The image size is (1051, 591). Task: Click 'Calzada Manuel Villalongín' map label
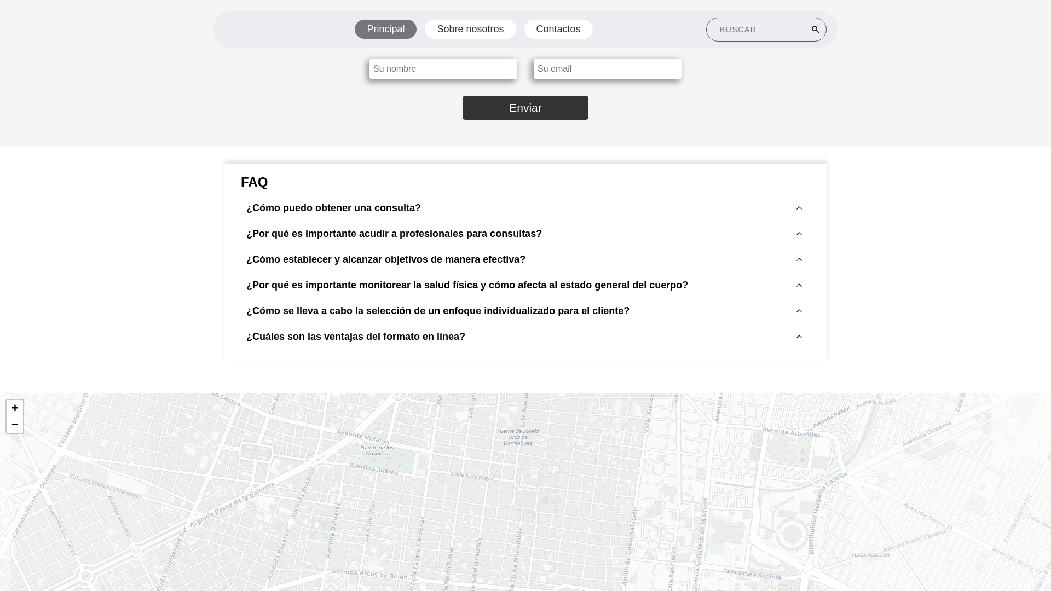(x=105, y=486)
